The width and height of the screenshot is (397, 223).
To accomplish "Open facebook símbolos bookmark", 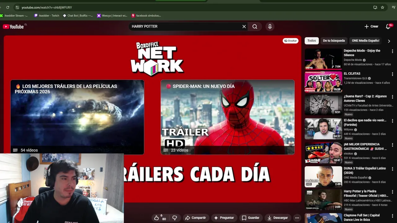I will coord(146,15).
